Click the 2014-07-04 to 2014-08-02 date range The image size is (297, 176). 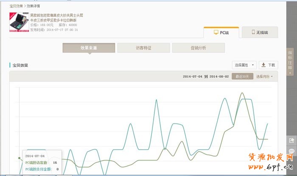[206, 77]
